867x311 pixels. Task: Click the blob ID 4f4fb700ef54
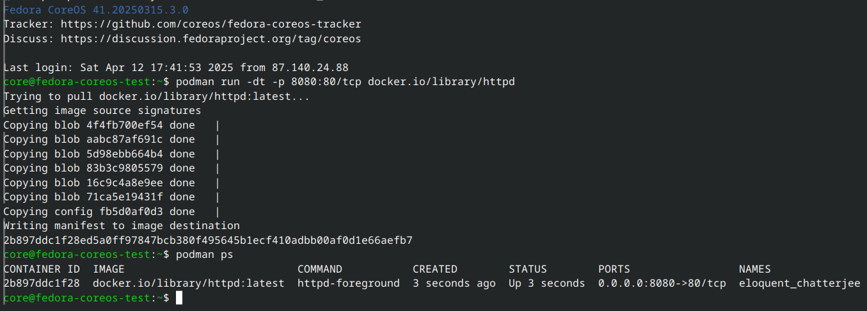point(125,125)
